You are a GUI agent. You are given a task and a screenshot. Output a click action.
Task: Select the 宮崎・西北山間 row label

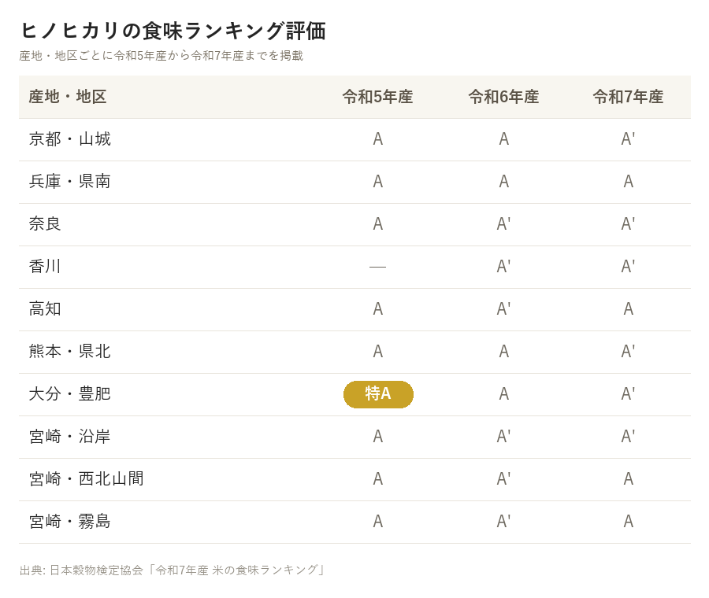click(x=87, y=478)
